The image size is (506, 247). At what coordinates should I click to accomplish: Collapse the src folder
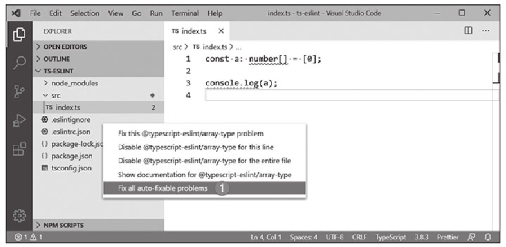click(x=98, y=95)
